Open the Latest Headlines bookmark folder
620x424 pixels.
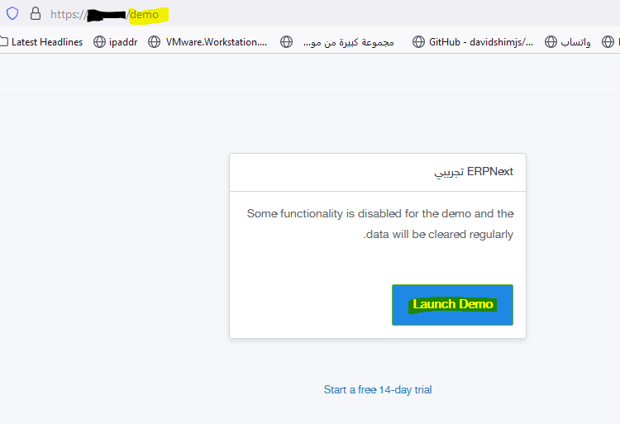pos(42,42)
